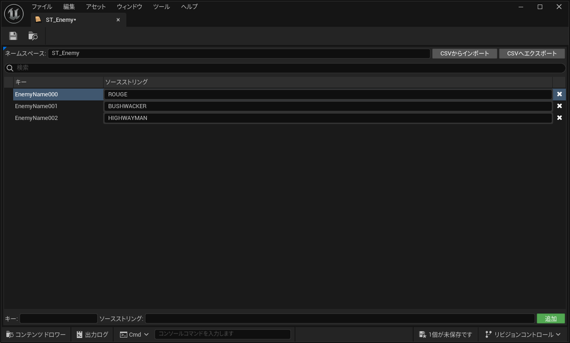Open the アセット menu
The width and height of the screenshot is (570, 343).
point(95,7)
